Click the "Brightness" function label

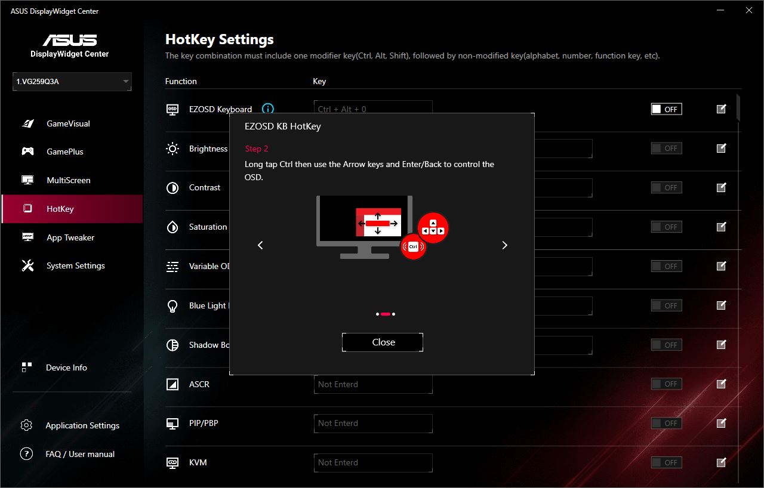[208, 149]
